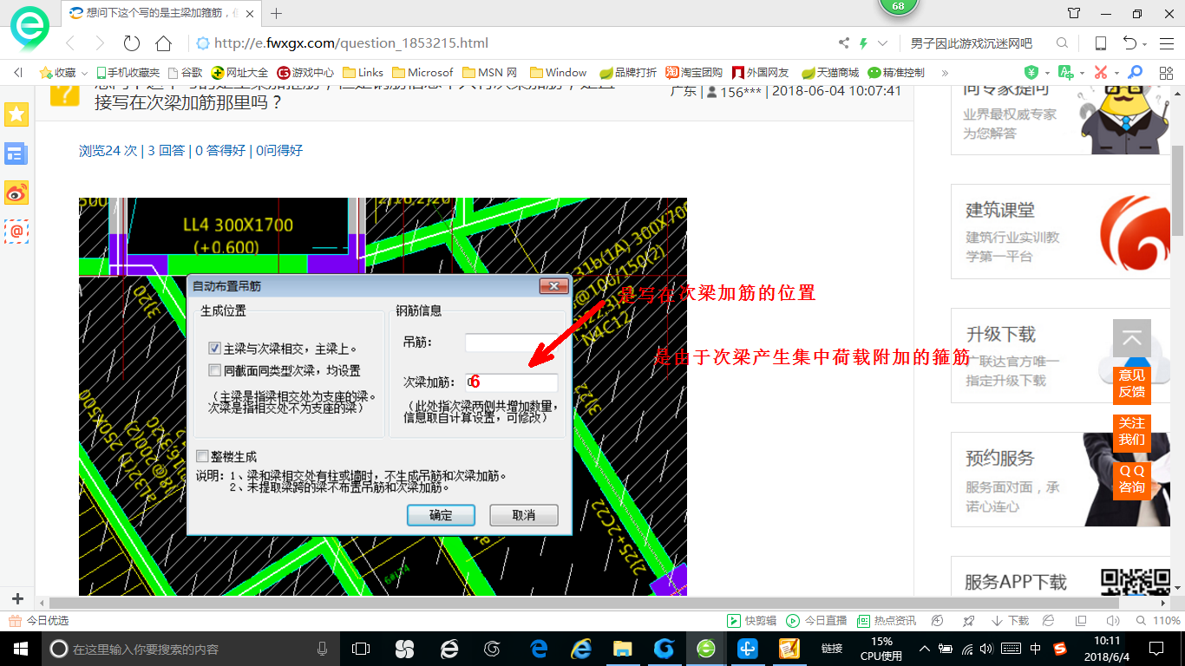1185x666 pixels.
Task: Click 确定 in the dialog
Action: pos(441,515)
